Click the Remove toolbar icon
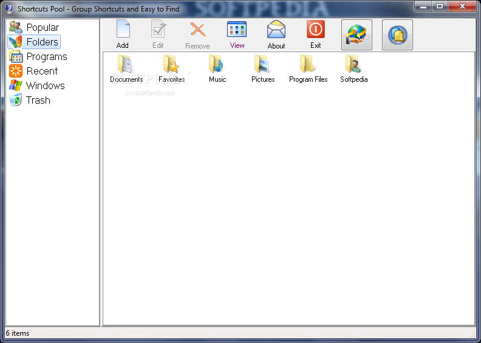Viewport: 481px width, 343px height. 197,35
